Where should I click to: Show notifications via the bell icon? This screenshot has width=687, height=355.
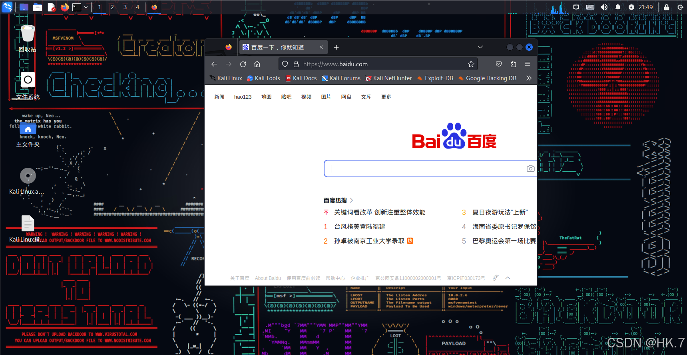pyautogui.click(x=618, y=7)
